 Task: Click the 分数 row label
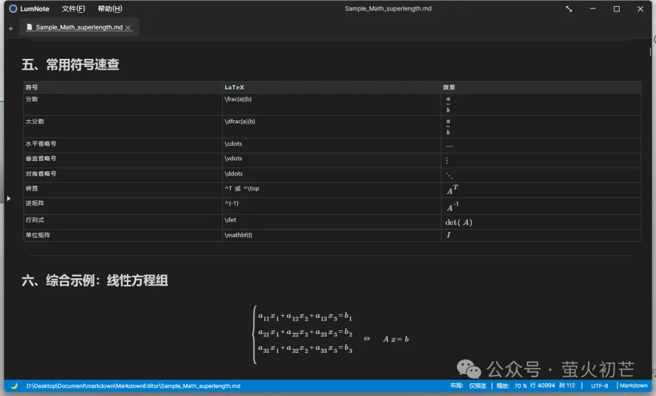(32, 99)
